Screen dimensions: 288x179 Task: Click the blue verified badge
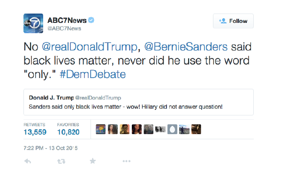click(x=91, y=20)
